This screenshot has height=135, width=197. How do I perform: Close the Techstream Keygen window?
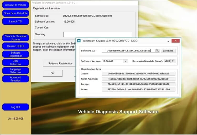pos(175,41)
